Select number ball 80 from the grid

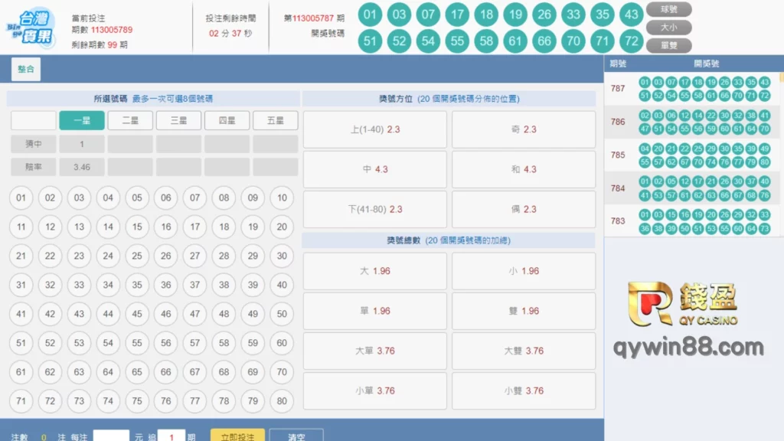click(x=282, y=401)
